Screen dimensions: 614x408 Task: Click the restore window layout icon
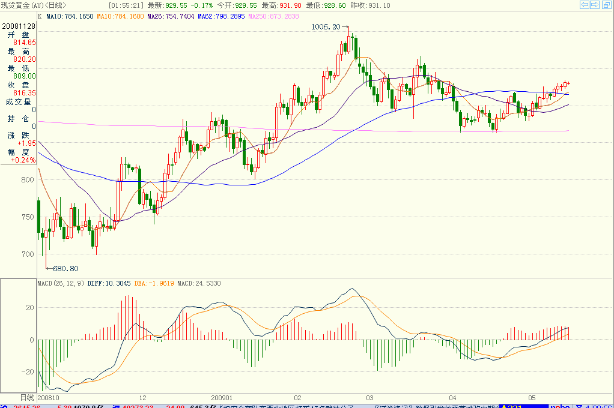point(606,5)
